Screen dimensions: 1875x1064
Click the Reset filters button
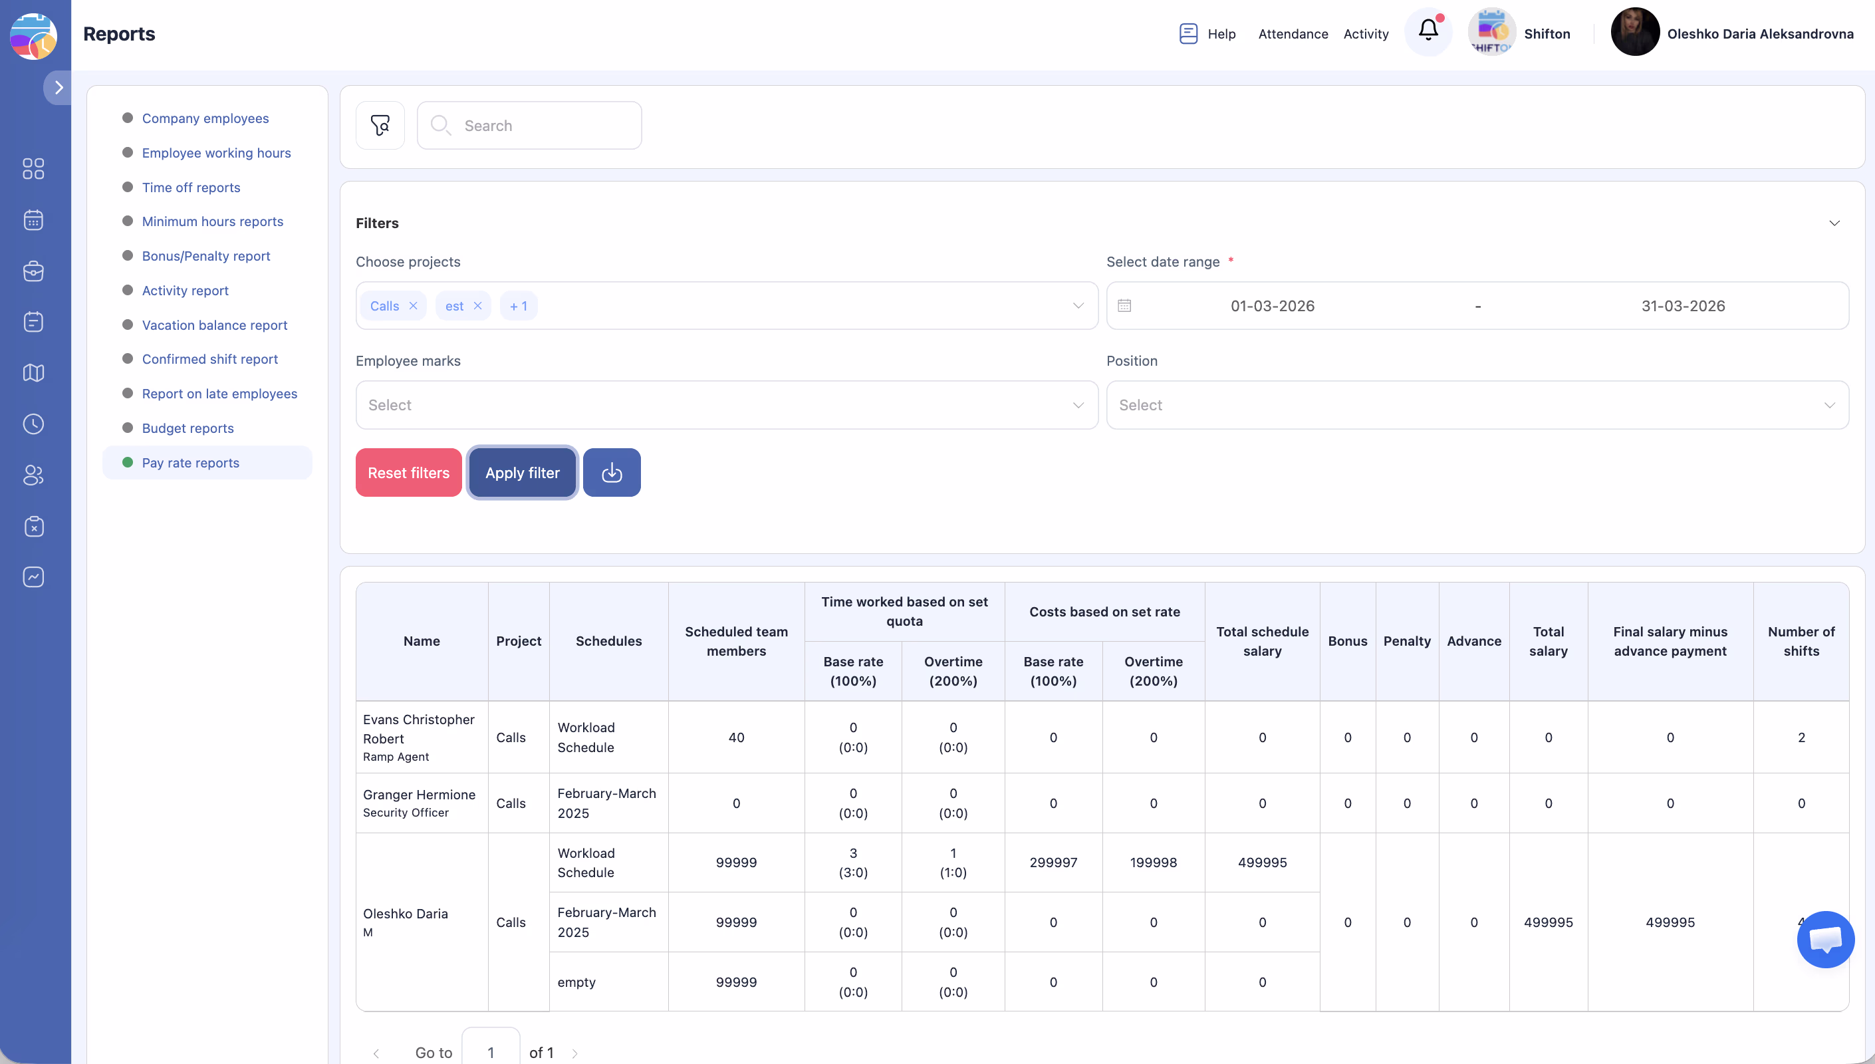[408, 473]
